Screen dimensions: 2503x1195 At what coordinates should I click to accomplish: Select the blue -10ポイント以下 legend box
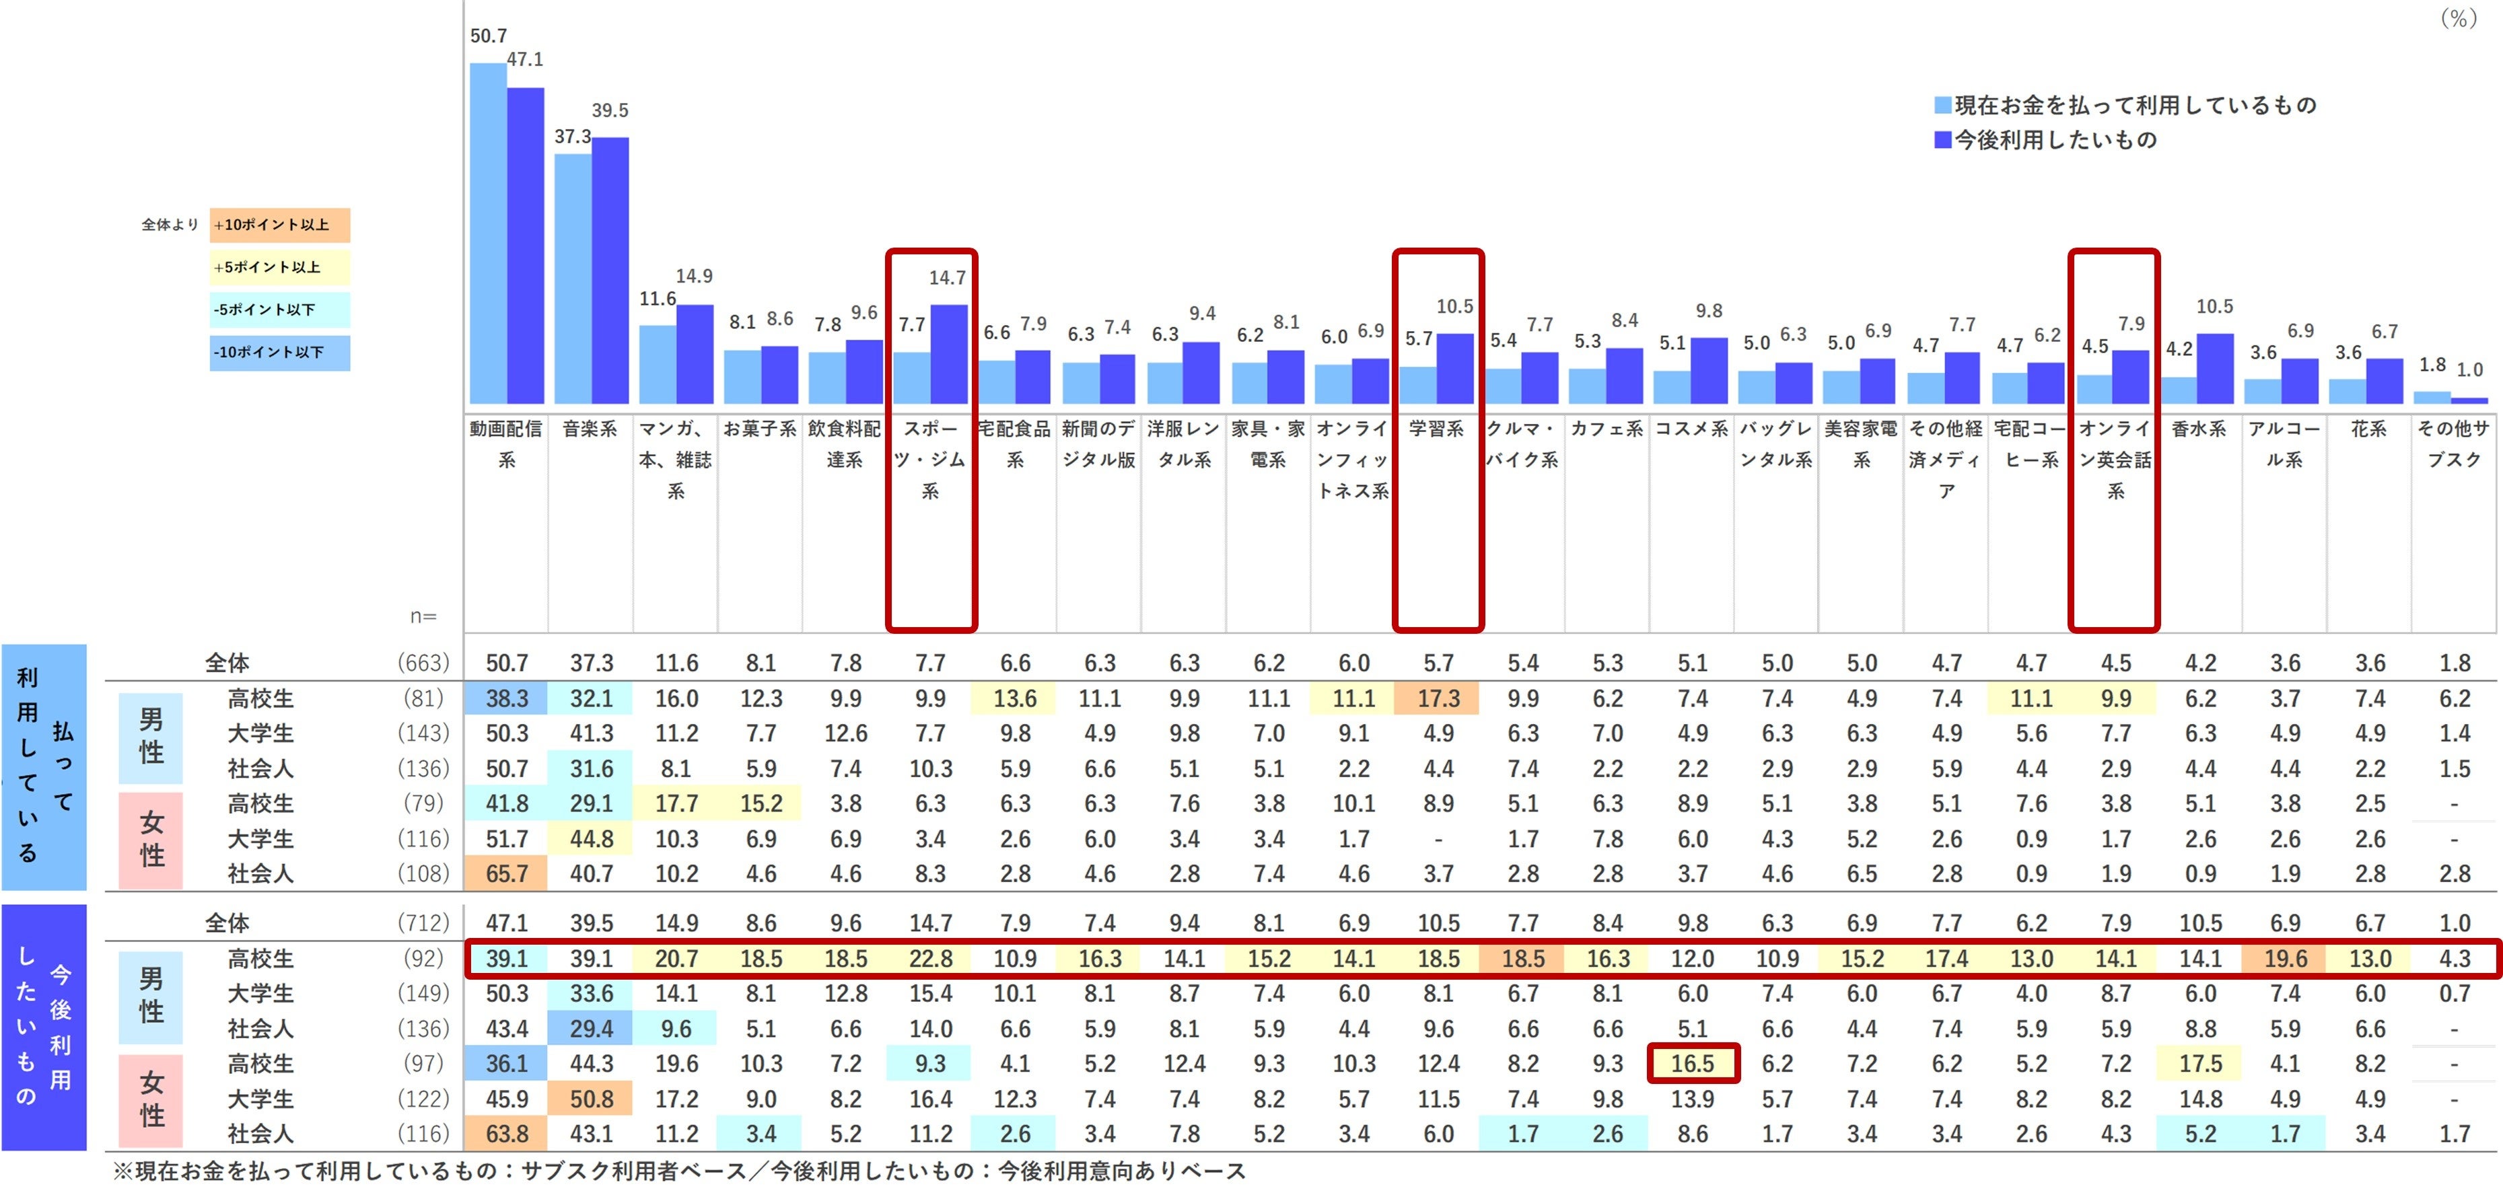click(x=280, y=353)
